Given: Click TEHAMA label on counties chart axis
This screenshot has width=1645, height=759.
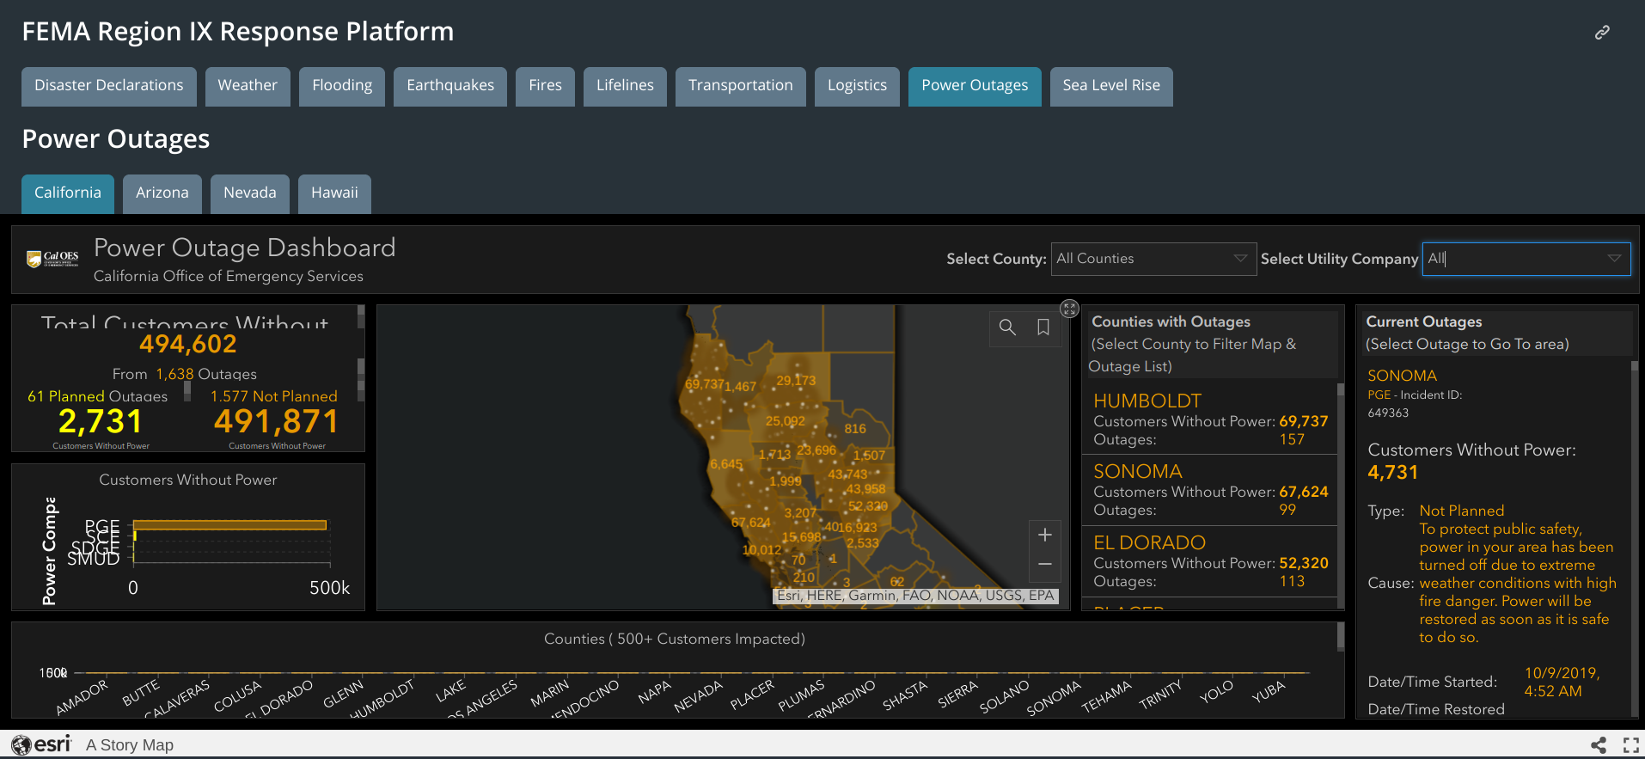Looking at the screenshot, I should [1106, 697].
